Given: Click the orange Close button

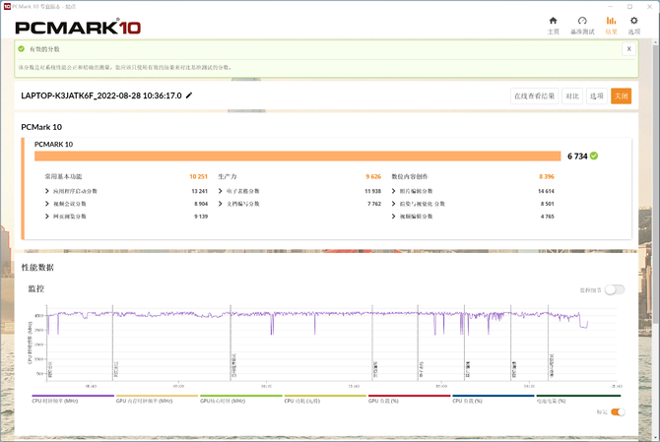Looking at the screenshot, I should tap(622, 96).
